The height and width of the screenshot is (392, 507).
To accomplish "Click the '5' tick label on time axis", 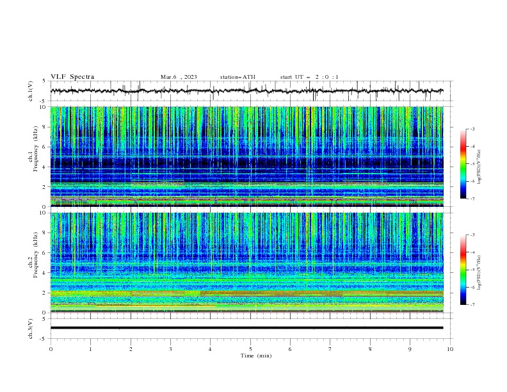I will click(250, 349).
